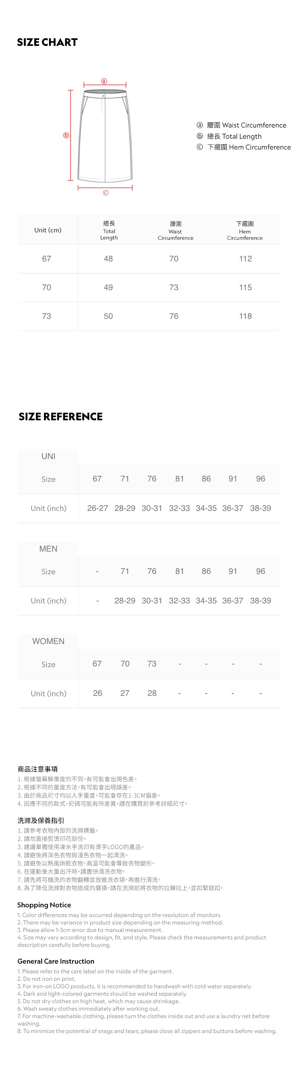Screen dimensions: 298x1077
Task: Click the circled 'a' marker above the skirt diagram
Action: (104, 81)
